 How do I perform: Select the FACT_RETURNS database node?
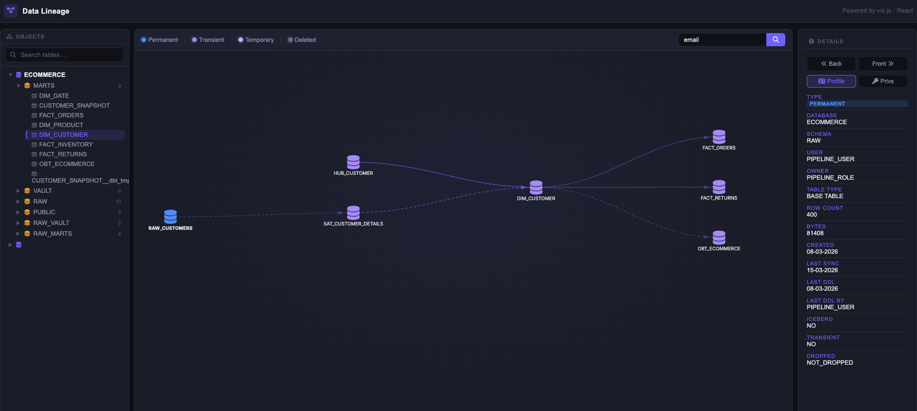pyautogui.click(x=719, y=187)
